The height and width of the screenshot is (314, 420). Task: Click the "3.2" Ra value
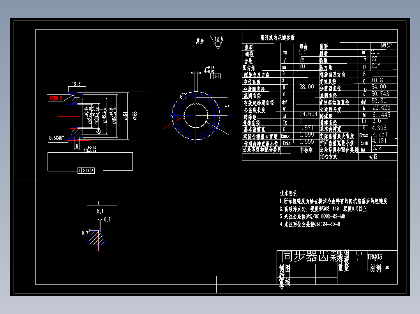tap(377, 148)
